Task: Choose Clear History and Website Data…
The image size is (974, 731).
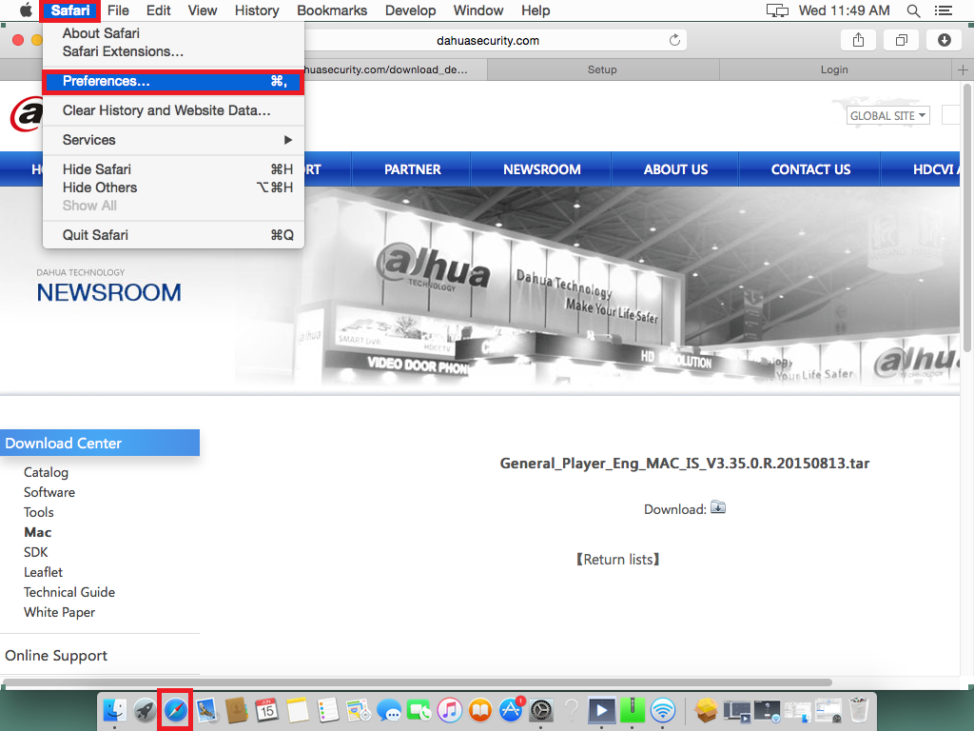Action: click(173, 110)
